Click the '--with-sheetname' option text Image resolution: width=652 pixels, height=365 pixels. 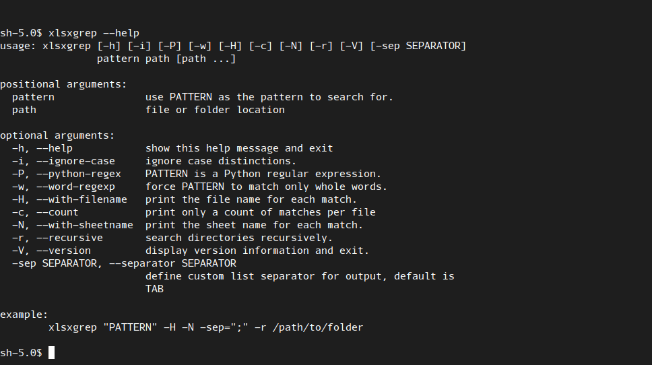(x=85, y=225)
